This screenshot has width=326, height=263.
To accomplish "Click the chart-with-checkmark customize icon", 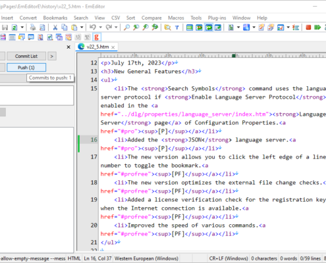I will coord(281,28).
